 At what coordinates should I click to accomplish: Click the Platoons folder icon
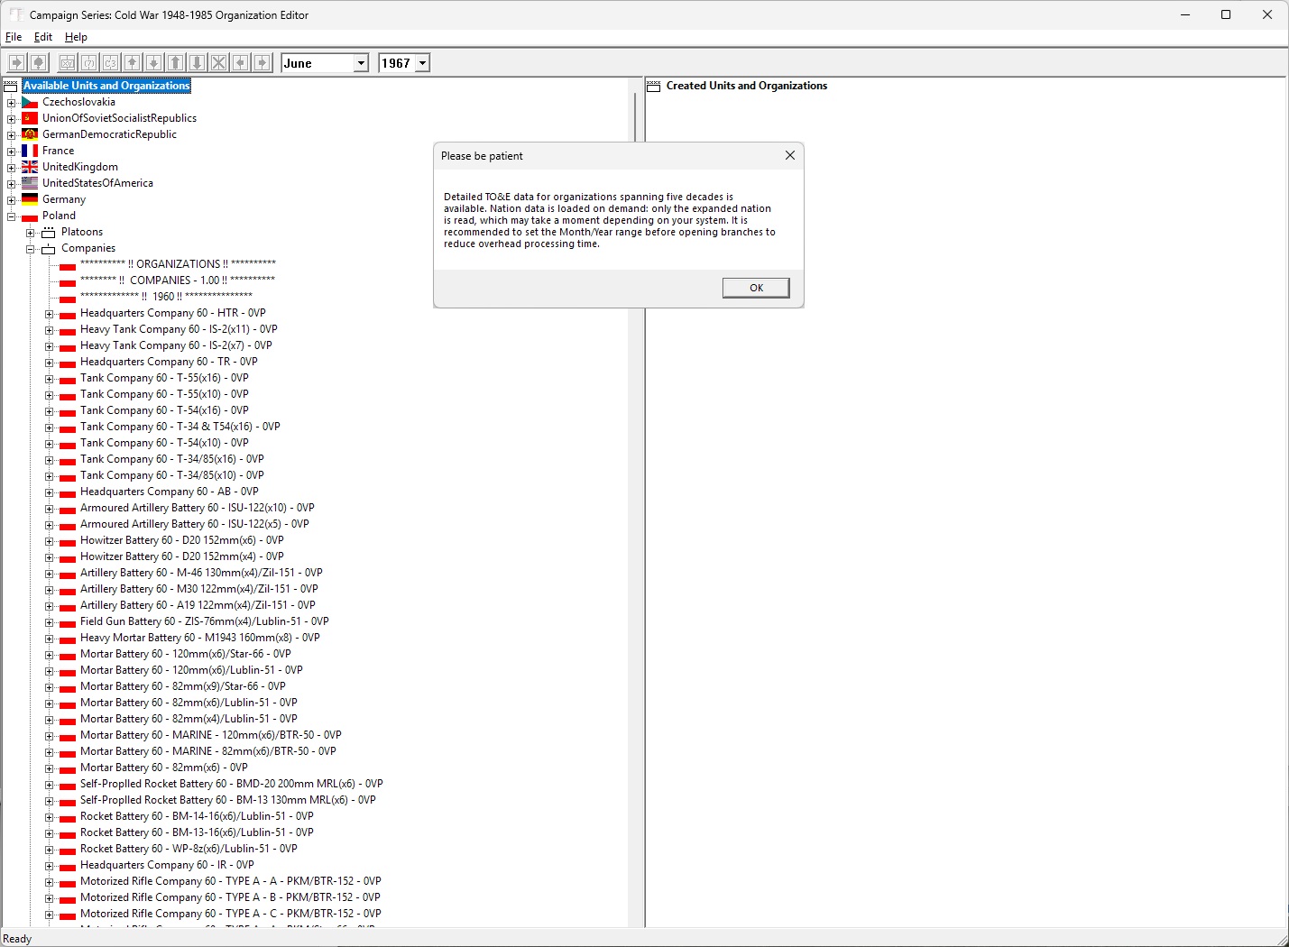[49, 232]
